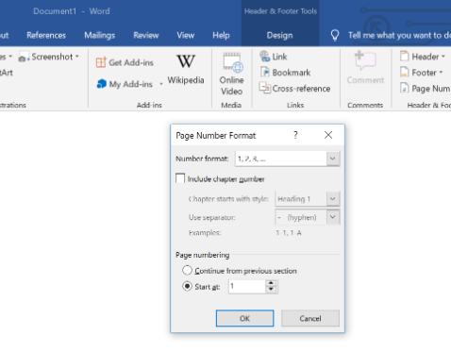Viewport: 451px width, 352px height.
Task: Add a Bookmark
Action: pos(285,73)
